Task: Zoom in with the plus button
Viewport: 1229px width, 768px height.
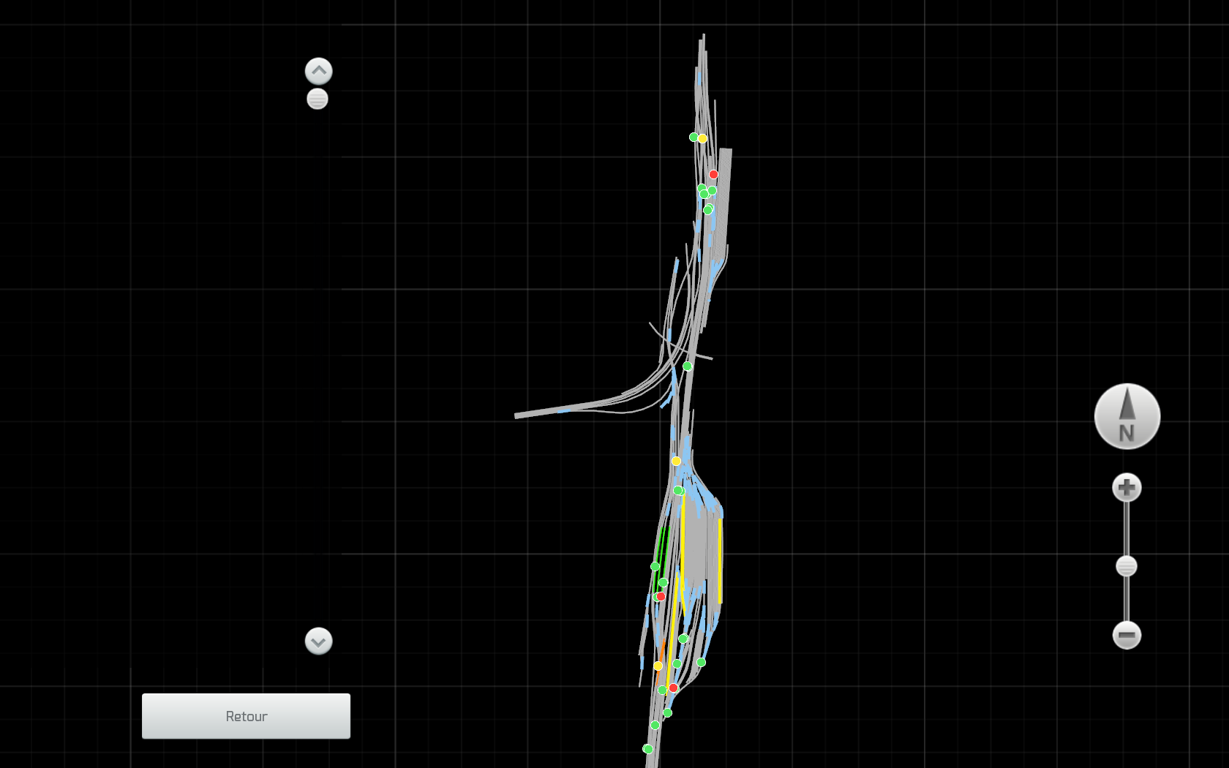Action: [x=1127, y=488]
